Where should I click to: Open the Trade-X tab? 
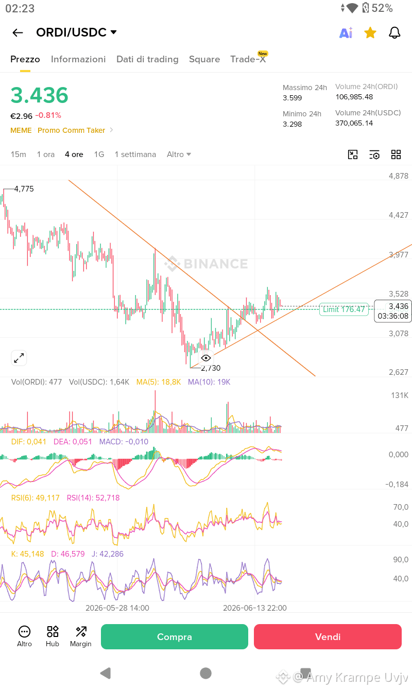click(x=248, y=59)
